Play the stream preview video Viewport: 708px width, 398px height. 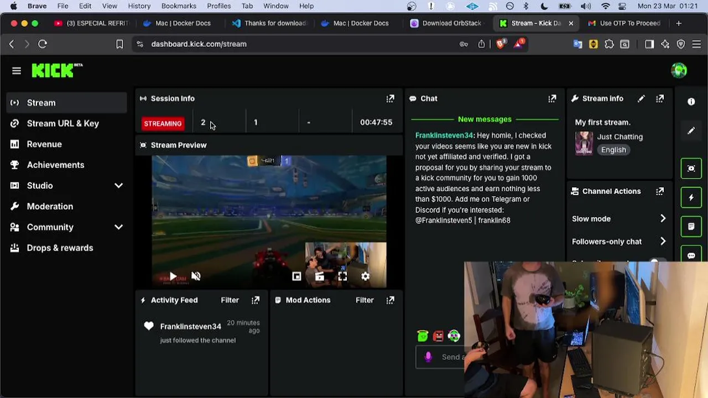[173, 276]
